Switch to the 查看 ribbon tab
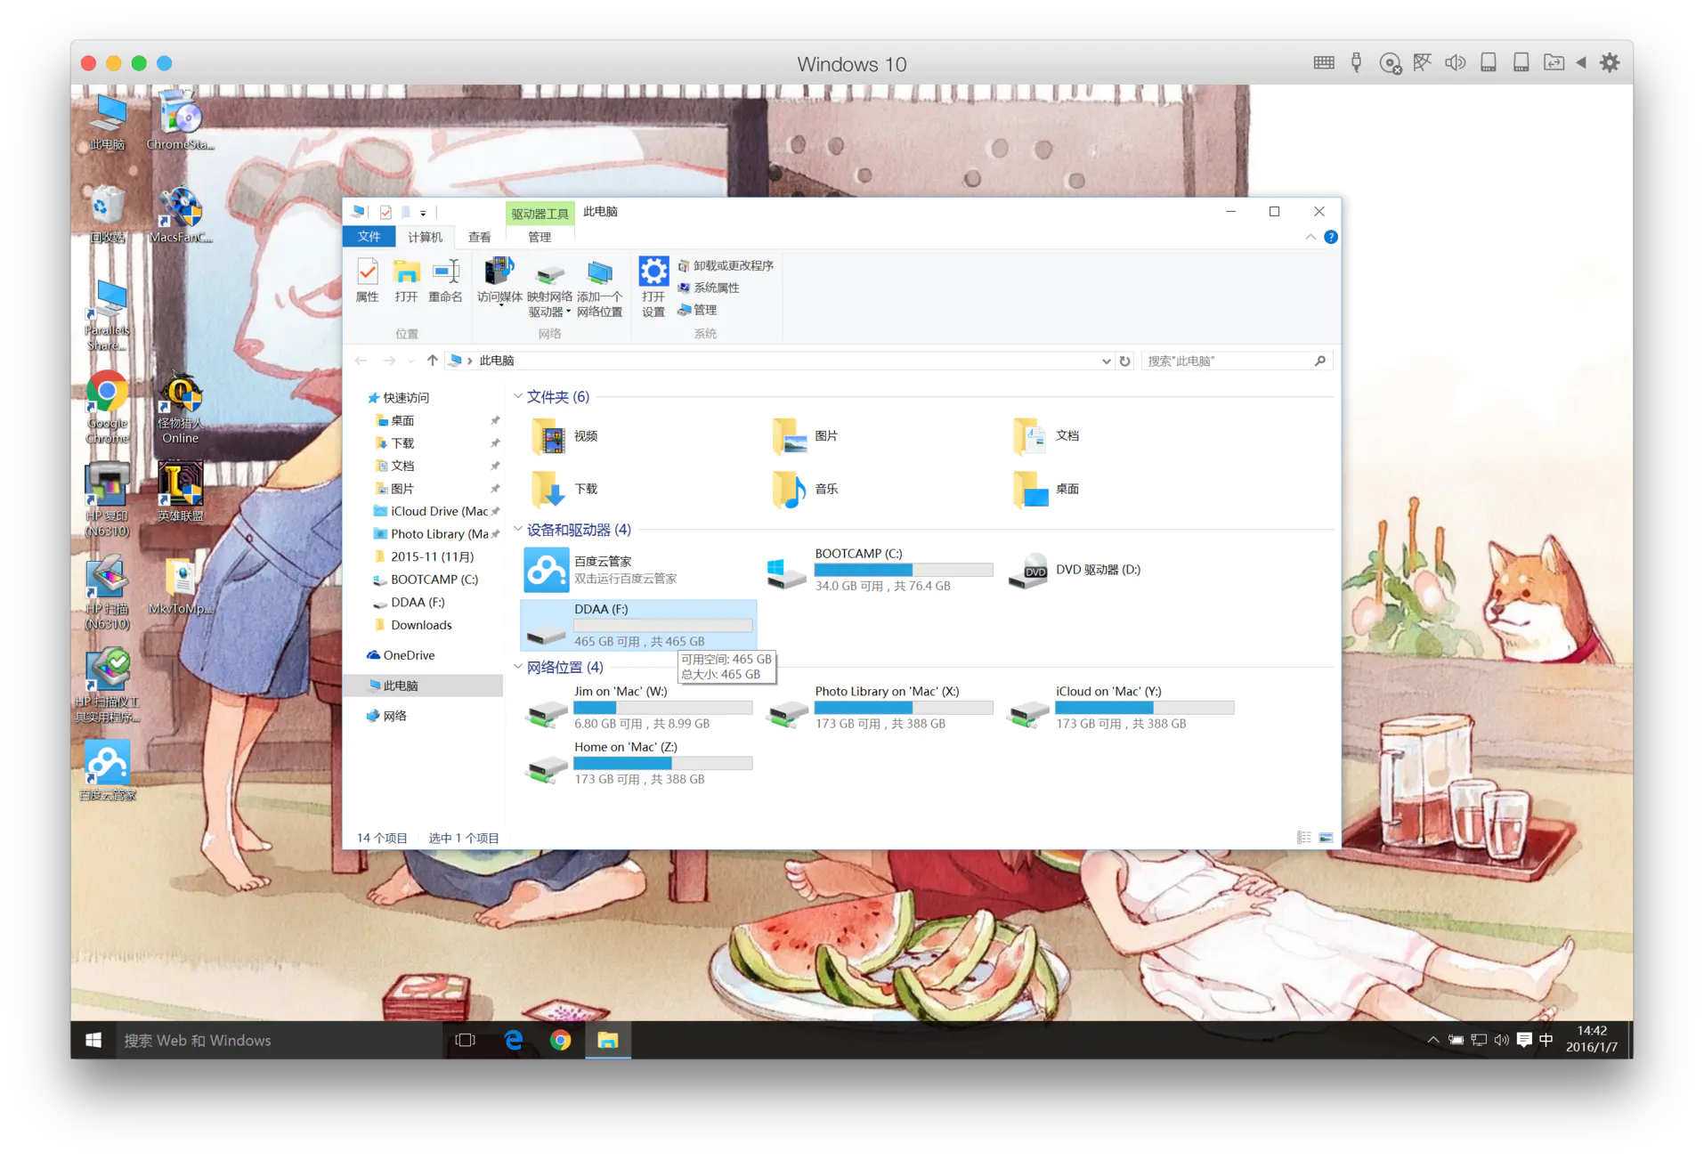This screenshot has height=1160, width=1704. pos(479,236)
